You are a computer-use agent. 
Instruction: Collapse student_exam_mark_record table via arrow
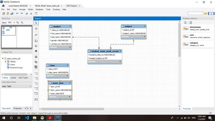coord(120,51)
